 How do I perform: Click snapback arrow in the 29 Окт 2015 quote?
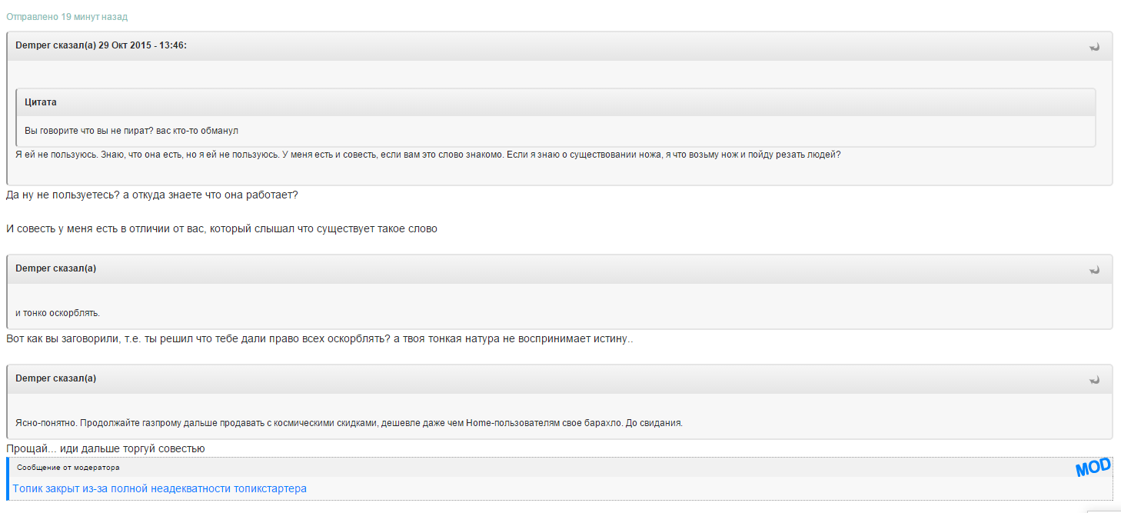click(x=1094, y=47)
